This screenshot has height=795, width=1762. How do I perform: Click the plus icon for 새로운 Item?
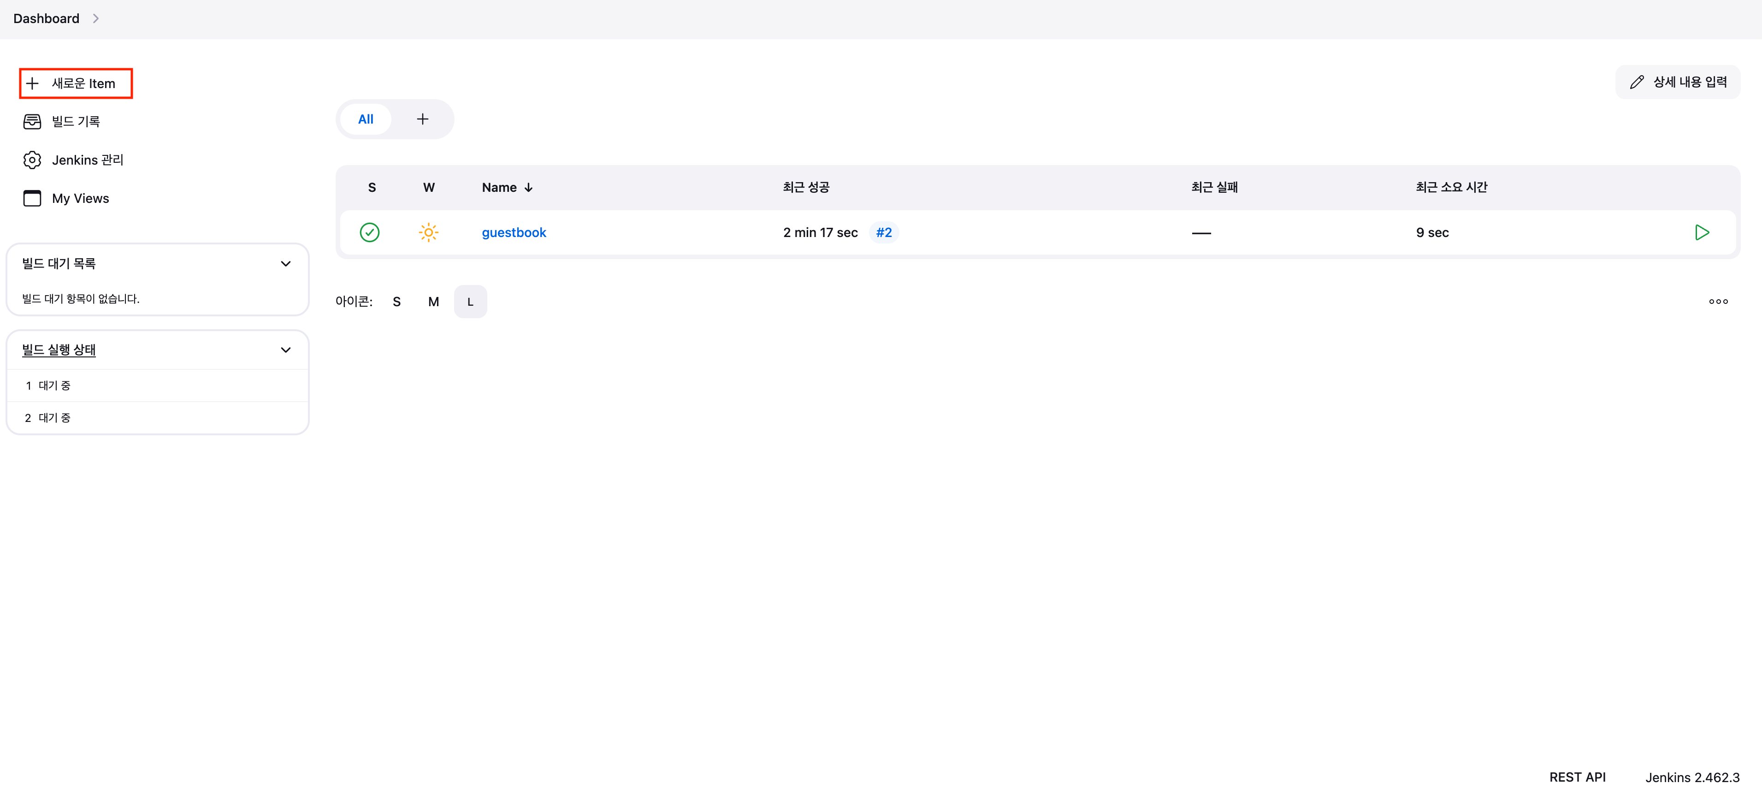(x=32, y=83)
